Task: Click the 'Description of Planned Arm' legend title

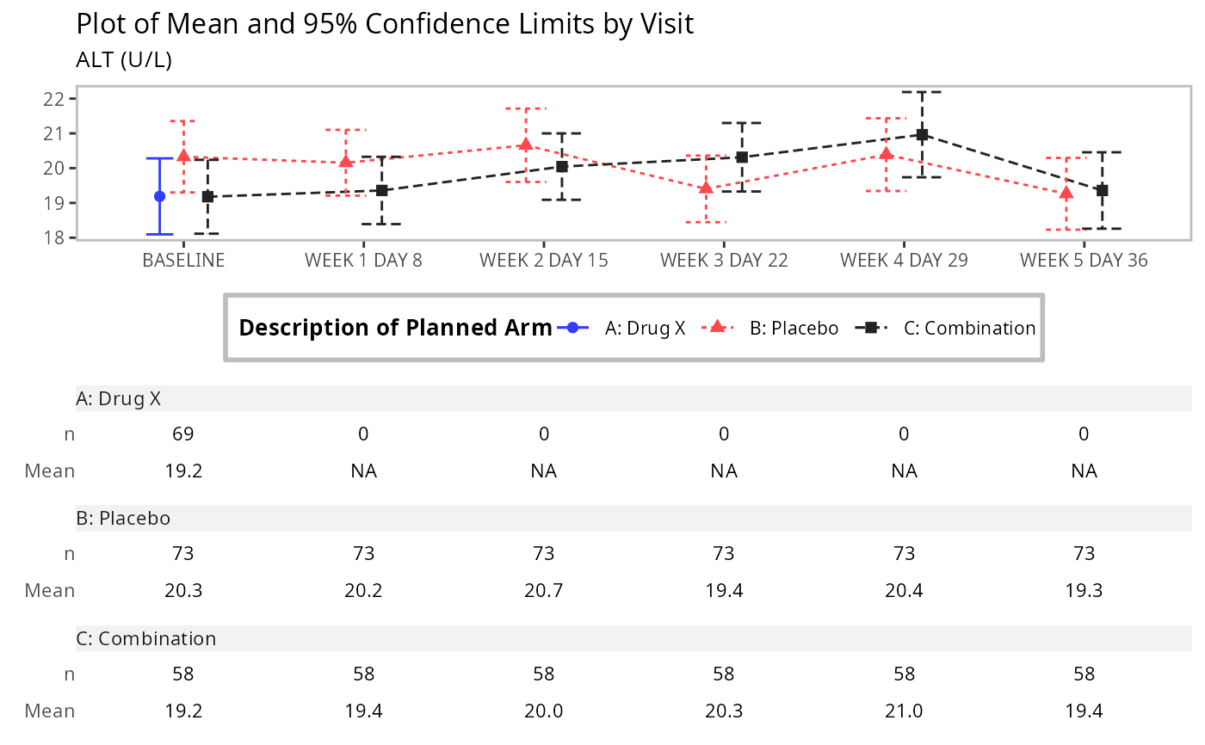Action: coord(395,328)
